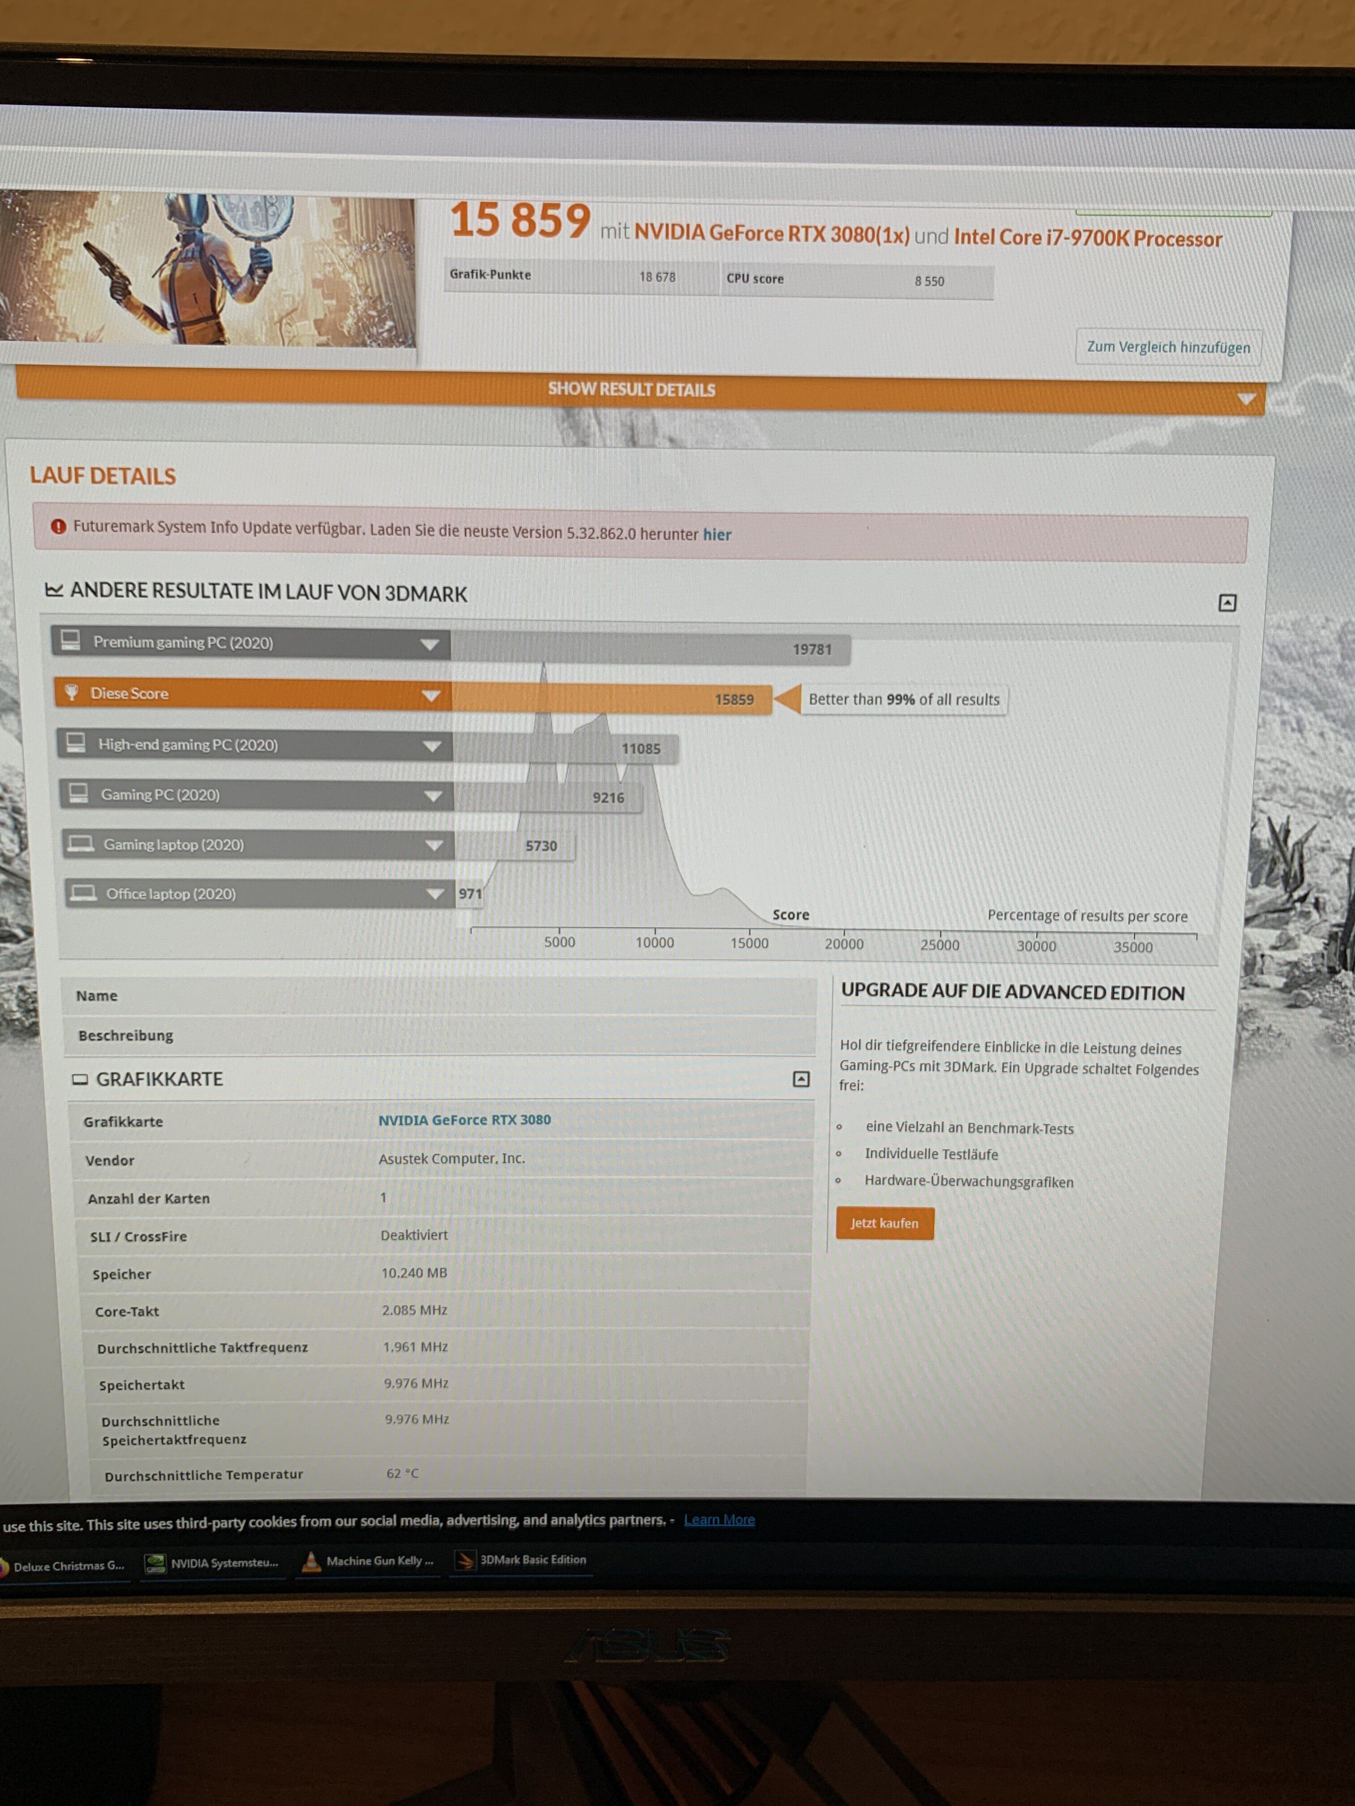This screenshot has width=1355, height=1806.
Task: Click the Zum Vergleich hinzufügen button
Action: point(1168,347)
